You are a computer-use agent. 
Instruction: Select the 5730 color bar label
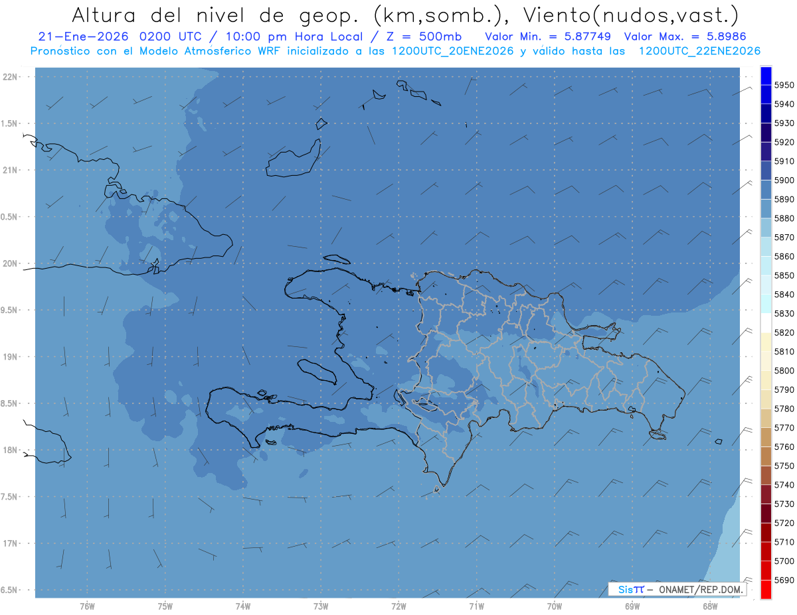coord(784,504)
